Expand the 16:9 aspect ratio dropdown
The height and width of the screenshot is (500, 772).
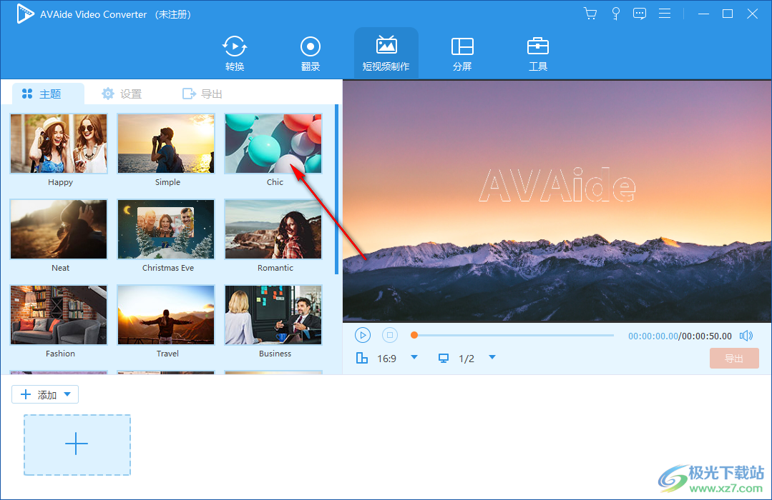click(414, 357)
